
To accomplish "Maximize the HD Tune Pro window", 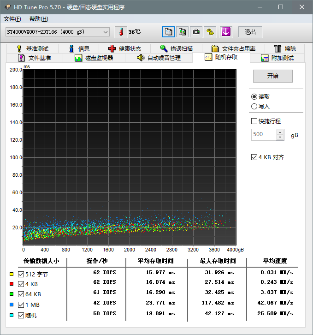I will click(281, 7).
